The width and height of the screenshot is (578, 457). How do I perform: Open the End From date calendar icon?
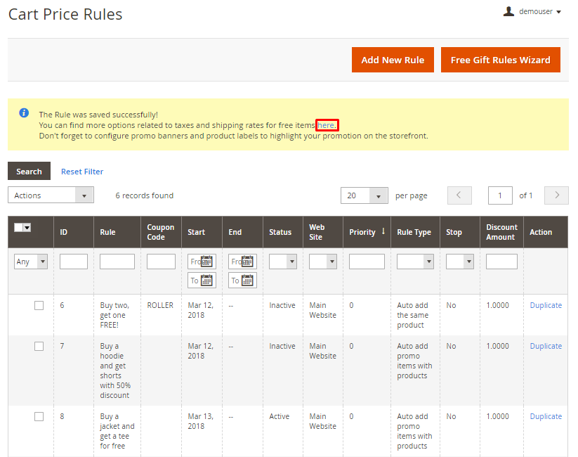pos(247,262)
